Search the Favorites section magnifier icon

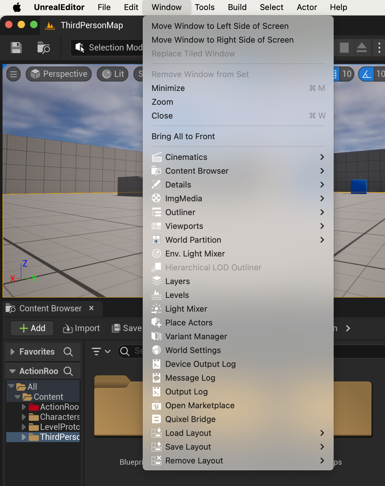point(68,352)
